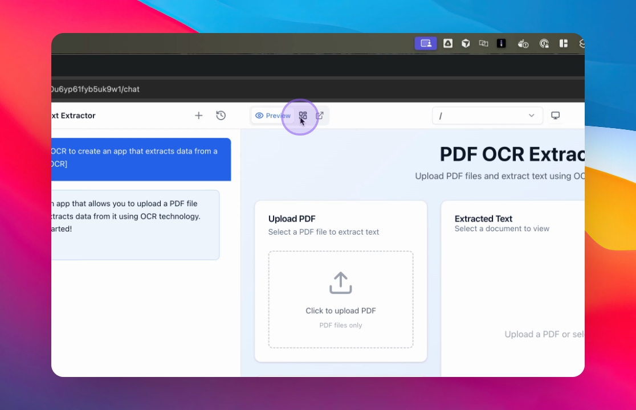Viewport: 636px width, 410px height.
Task: Click the overlapping screens menu bar icon
Action: pyautogui.click(x=483, y=43)
